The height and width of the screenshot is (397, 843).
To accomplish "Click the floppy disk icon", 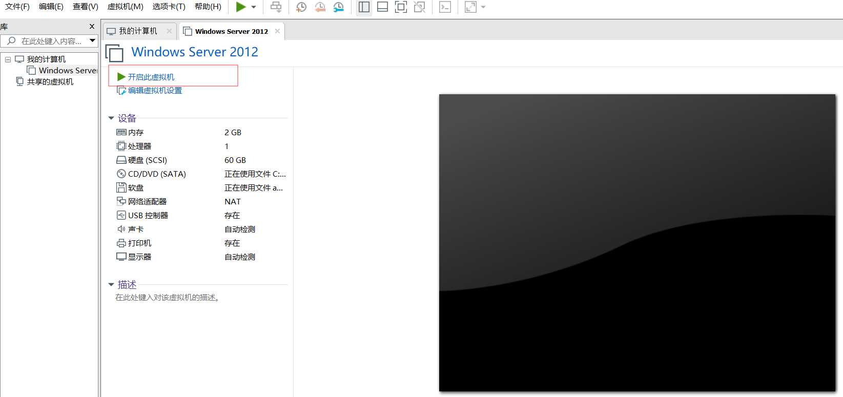I will 121,187.
